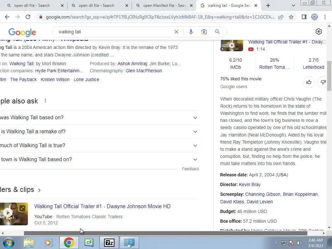332x249 pixels.
Task: Open more trailers & clips arrow
Action: (x=39, y=190)
